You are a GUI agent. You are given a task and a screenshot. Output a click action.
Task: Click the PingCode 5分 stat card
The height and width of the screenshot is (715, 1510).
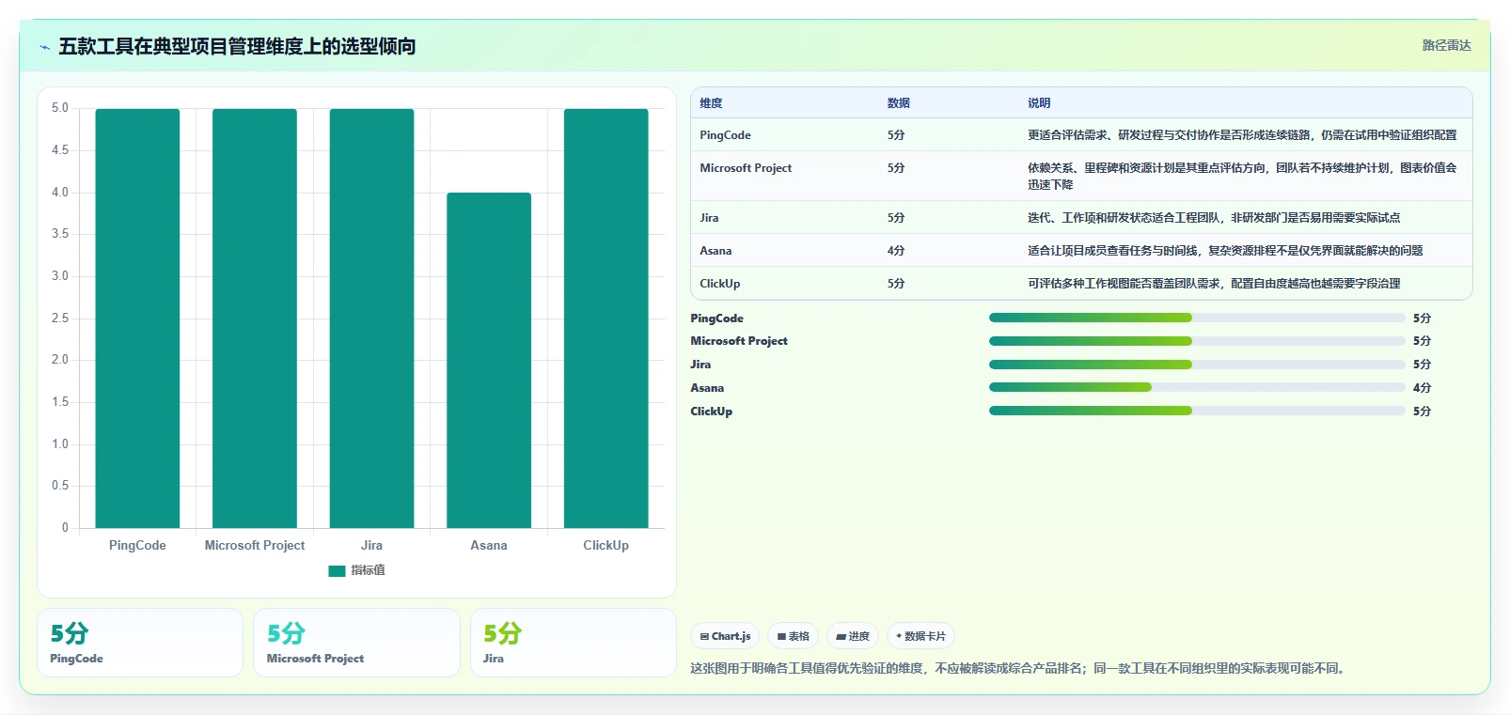click(x=140, y=643)
